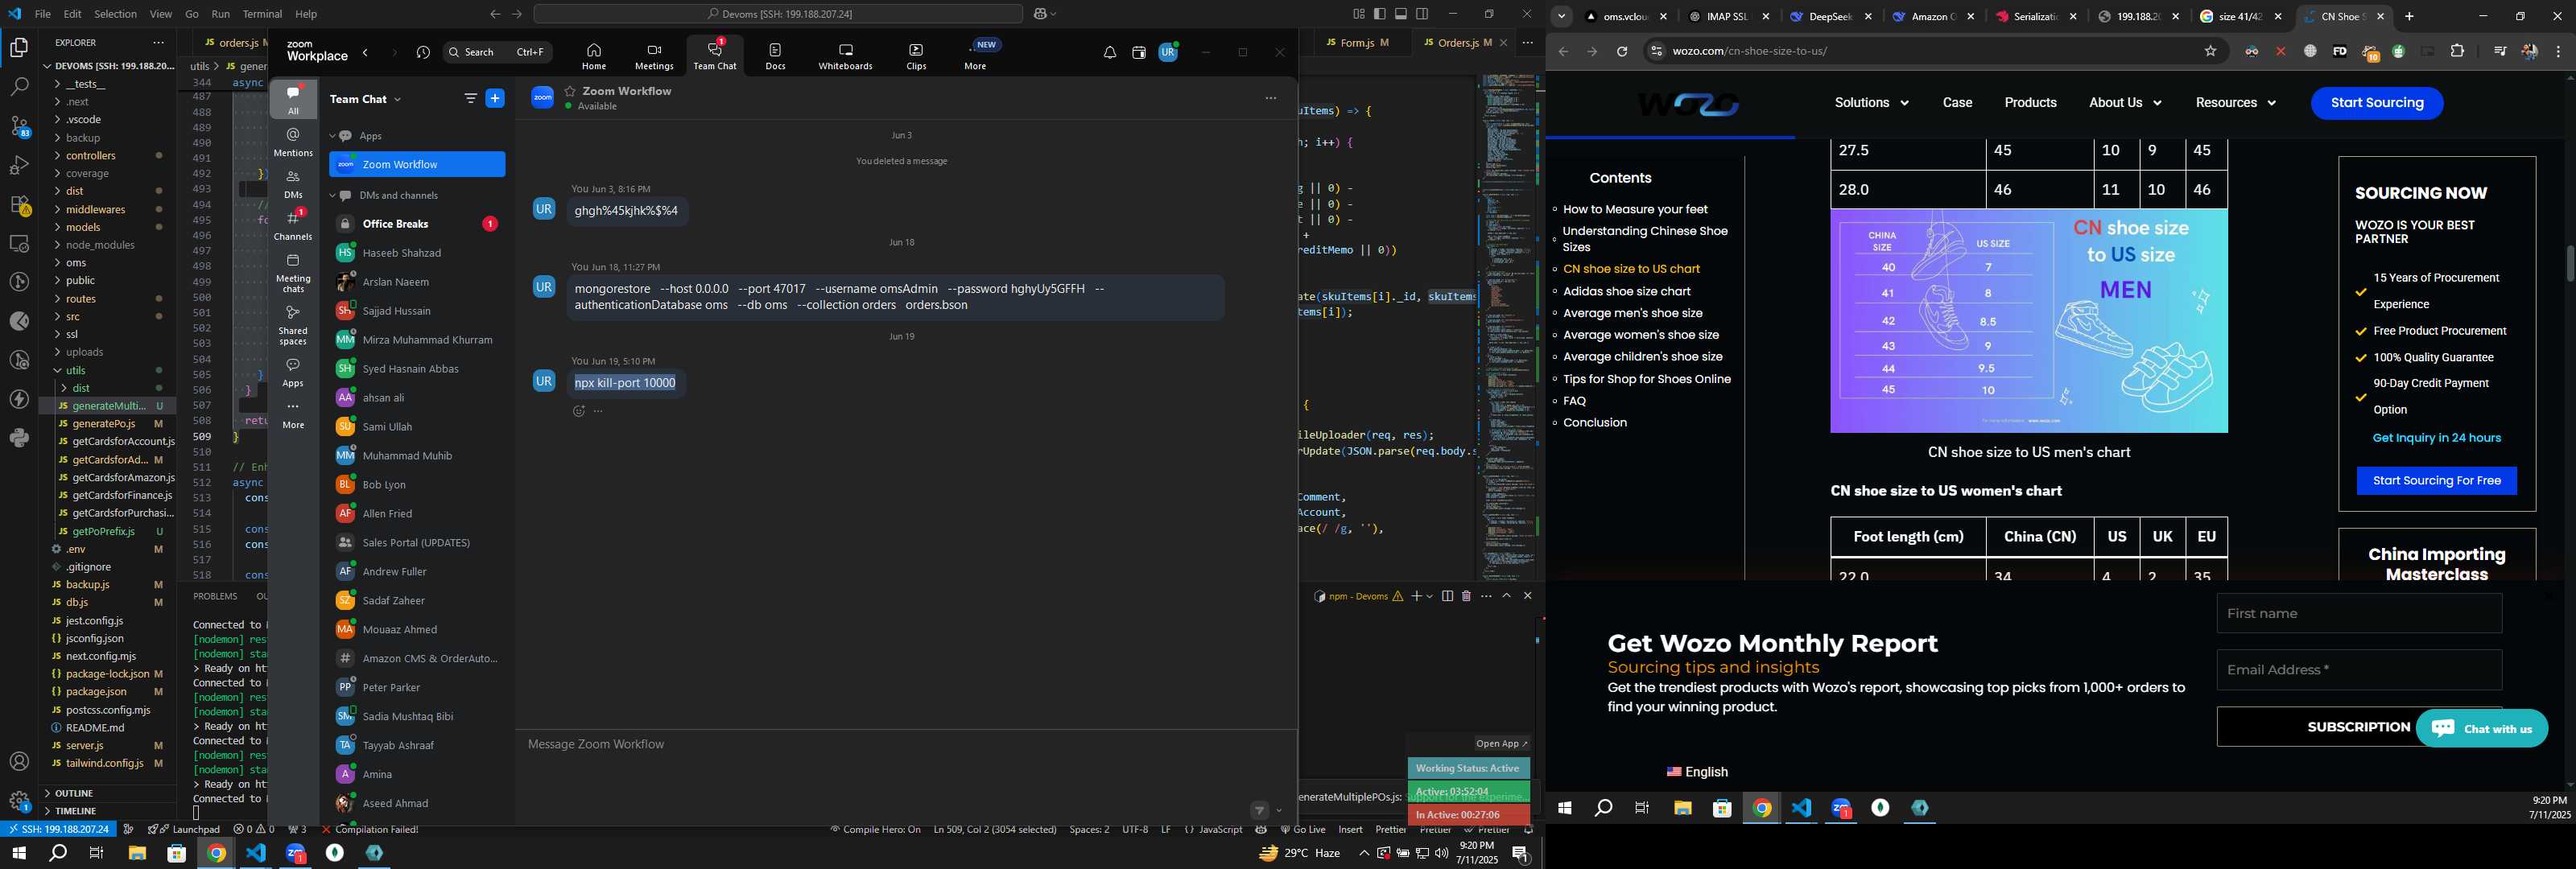The width and height of the screenshot is (2576, 869).
Task: Star Zoom Workflow chat as favorite
Action: [x=570, y=91]
